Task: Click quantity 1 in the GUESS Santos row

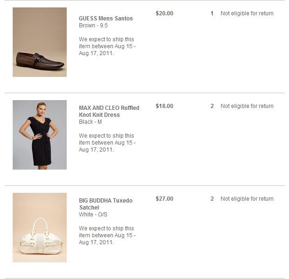Action: pyautogui.click(x=212, y=13)
